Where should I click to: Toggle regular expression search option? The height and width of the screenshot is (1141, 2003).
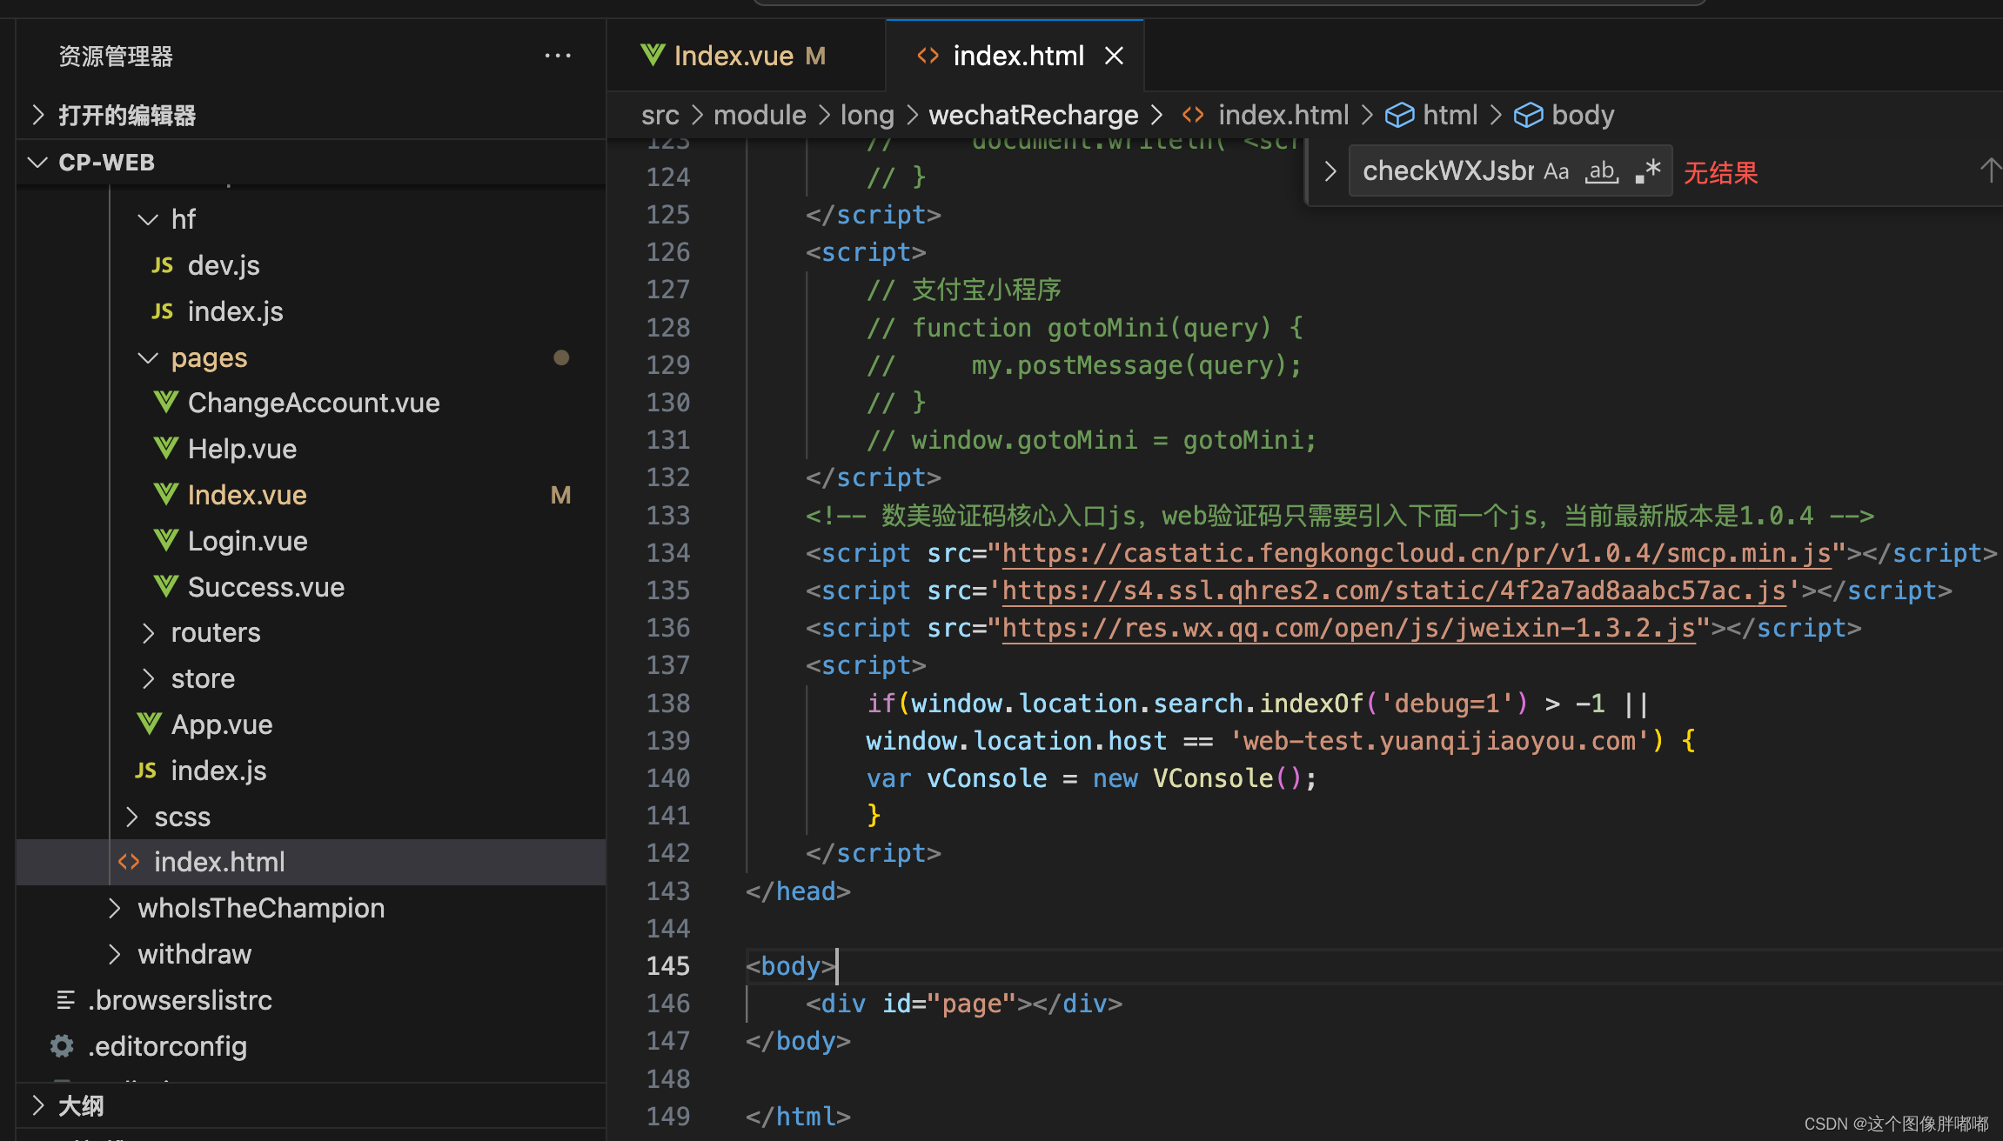point(1647,171)
